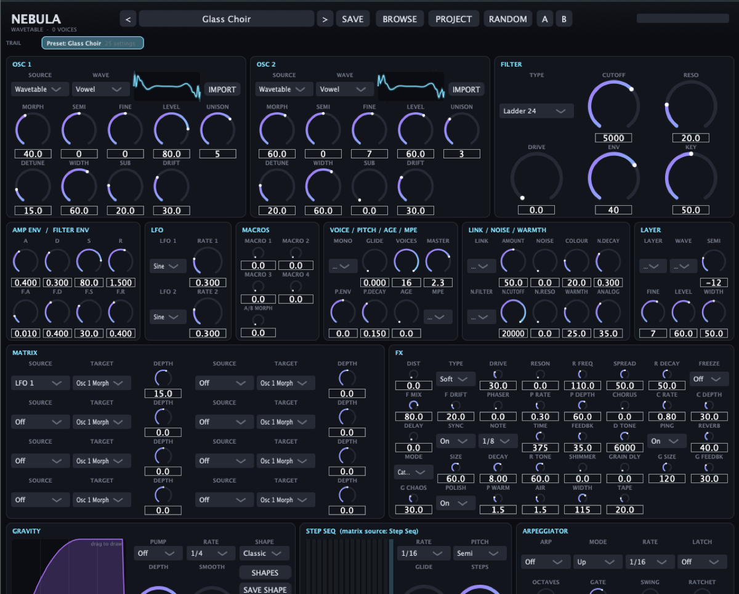Click the N.CUTOFF knob
Image resolution: width=739 pixels, height=594 pixels.
point(513,312)
